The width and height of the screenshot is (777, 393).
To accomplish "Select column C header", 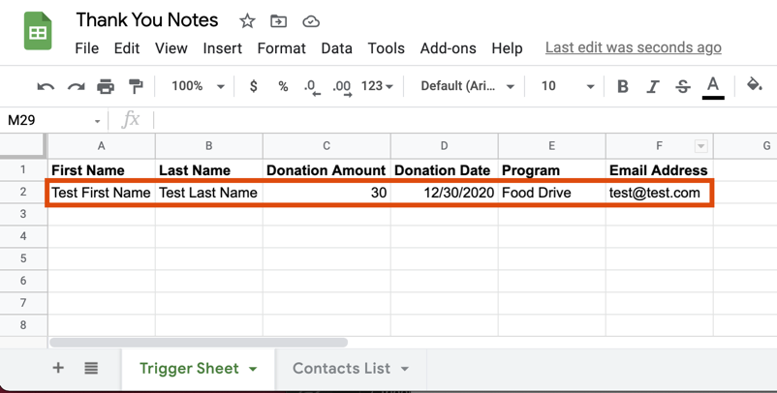I will [326, 146].
